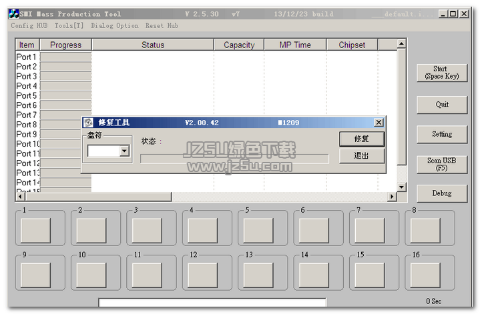Click port slot 13 box

[x=258, y=275]
